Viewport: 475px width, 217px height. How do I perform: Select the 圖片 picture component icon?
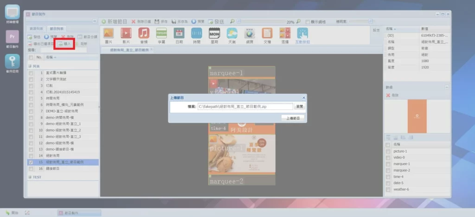tap(108, 33)
